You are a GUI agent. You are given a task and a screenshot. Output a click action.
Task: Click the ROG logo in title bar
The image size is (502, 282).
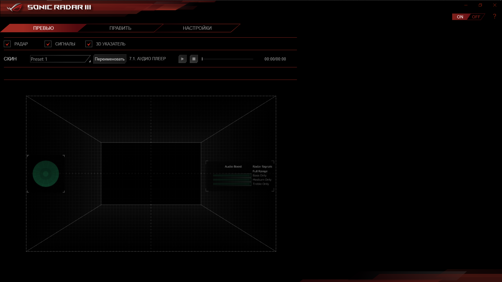click(14, 7)
